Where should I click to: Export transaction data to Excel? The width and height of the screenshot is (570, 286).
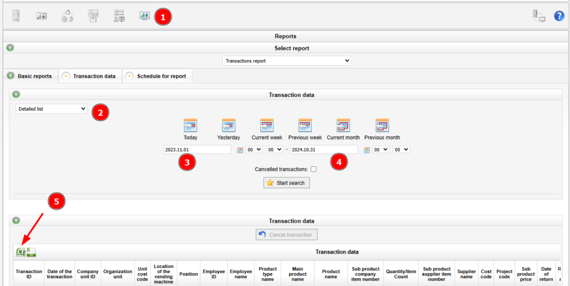click(21, 252)
